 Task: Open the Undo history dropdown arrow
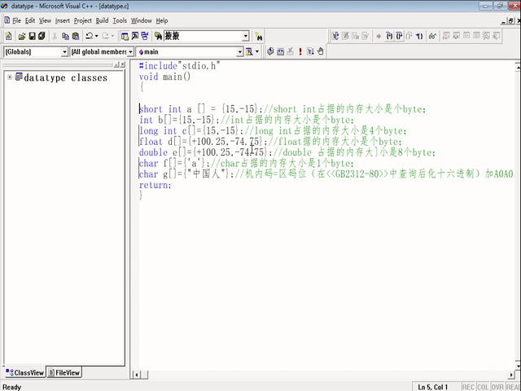click(97, 36)
